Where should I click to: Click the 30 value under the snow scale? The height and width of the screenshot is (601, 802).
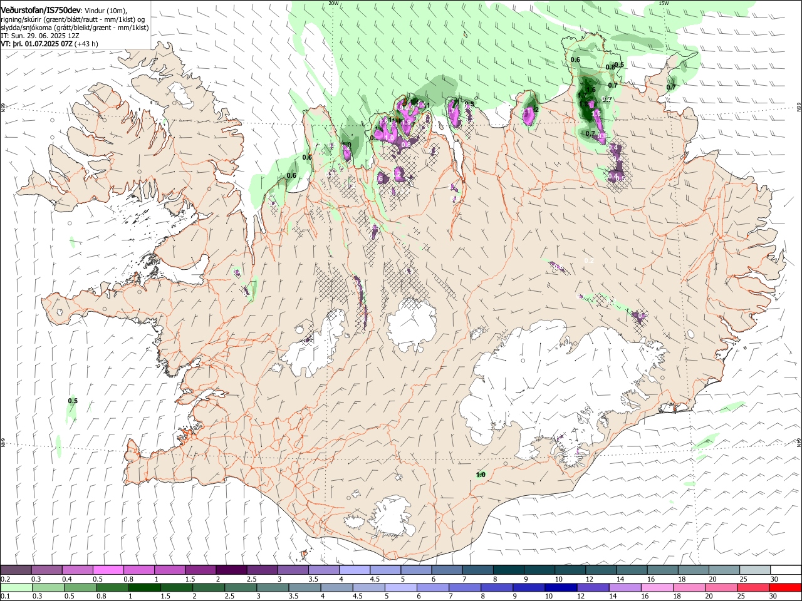774,579
